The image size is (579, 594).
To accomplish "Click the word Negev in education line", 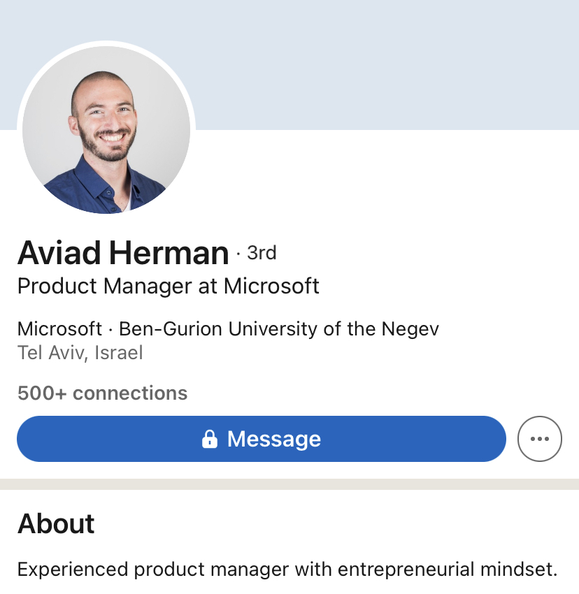I will [x=410, y=328].
